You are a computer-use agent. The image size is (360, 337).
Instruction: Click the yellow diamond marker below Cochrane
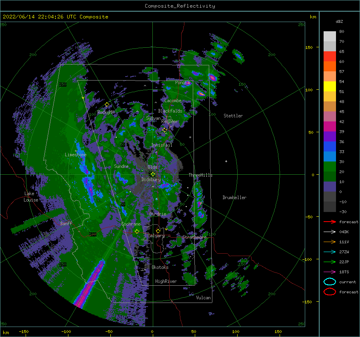click(137, 231)
